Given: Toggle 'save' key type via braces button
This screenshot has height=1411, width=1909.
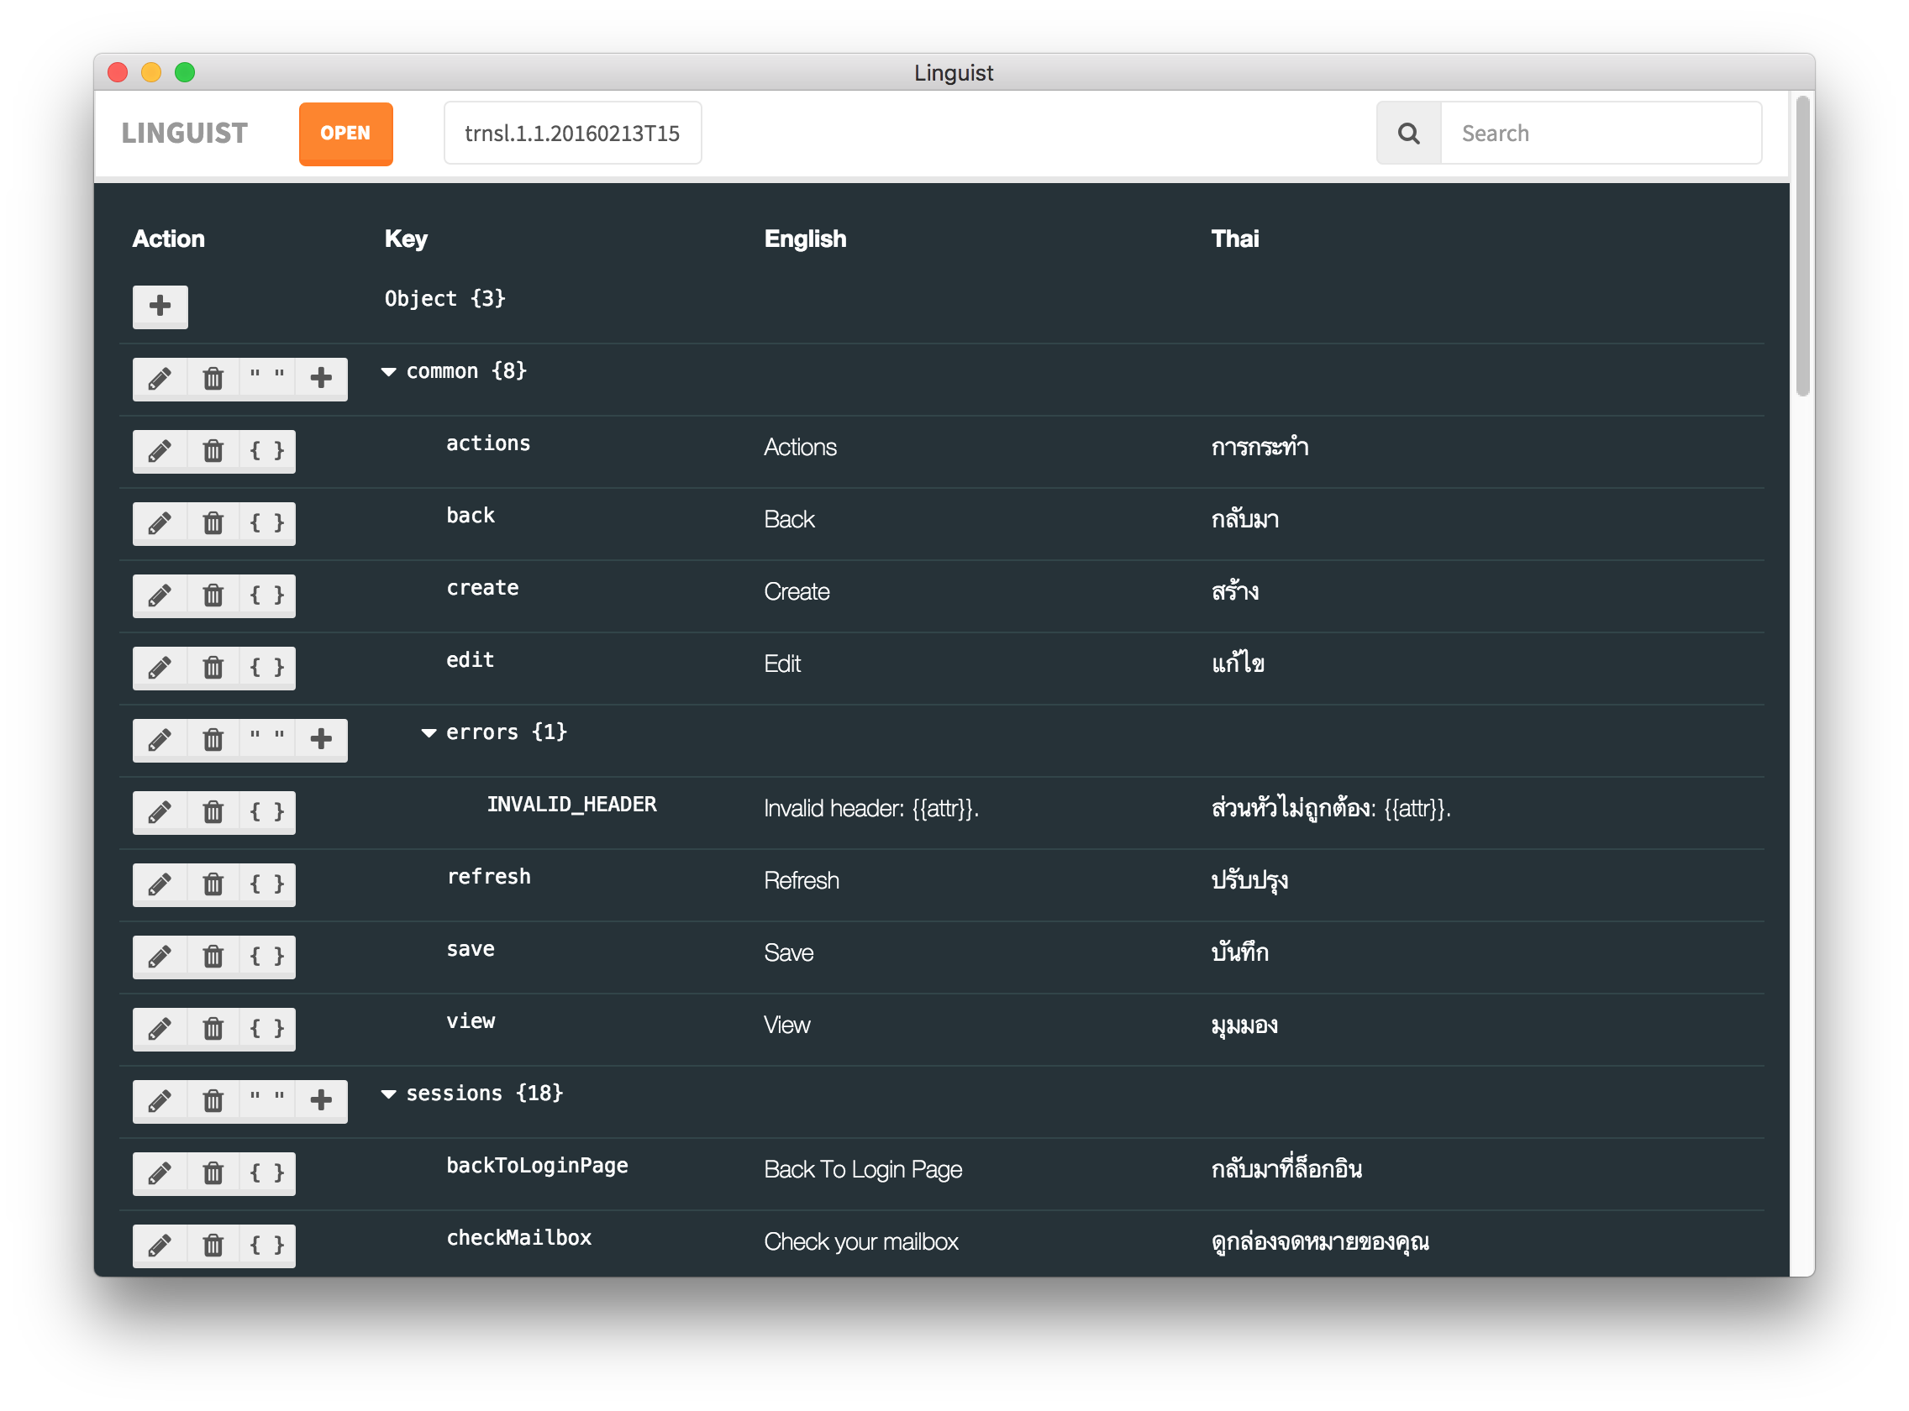Looking at the screenshot, I should click(x=266, y=956).
